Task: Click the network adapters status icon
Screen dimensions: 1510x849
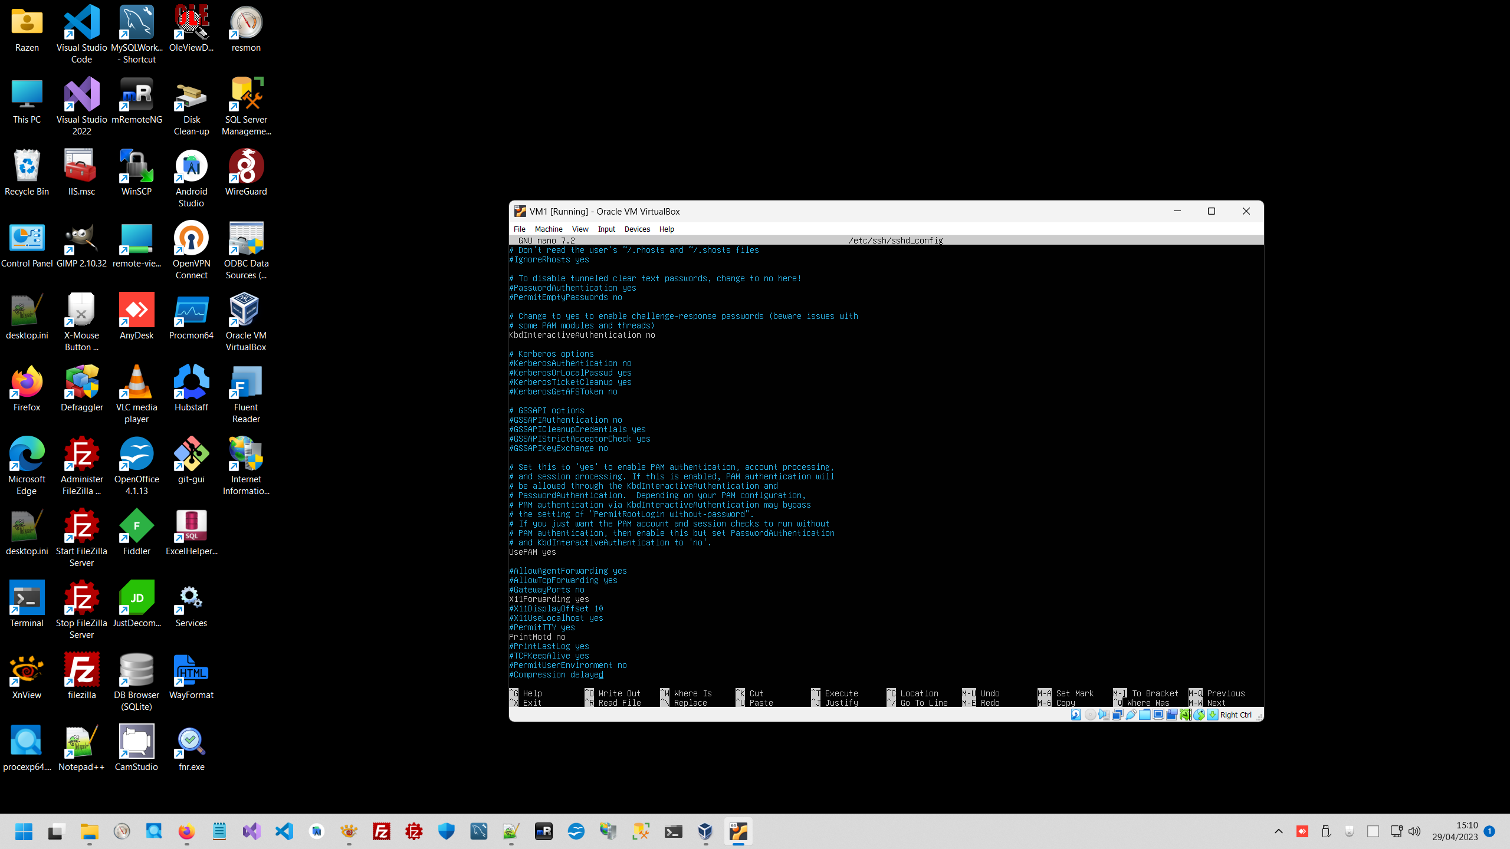Action: tap(1118, 715)
